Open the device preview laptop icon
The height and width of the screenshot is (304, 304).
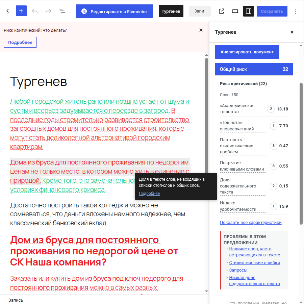(x=235, y=11)
